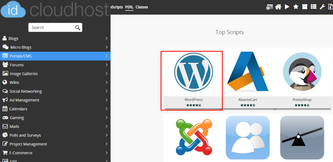The width and height of the screenshot is (333, 162).
Task: Switch to the PERL tab
Action: (129, 7)
